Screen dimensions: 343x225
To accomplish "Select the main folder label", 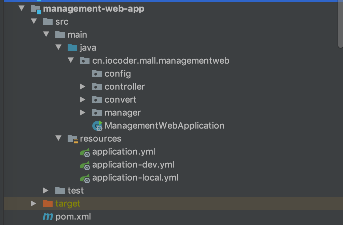I will pyautogui.click(x=77, y=35).
